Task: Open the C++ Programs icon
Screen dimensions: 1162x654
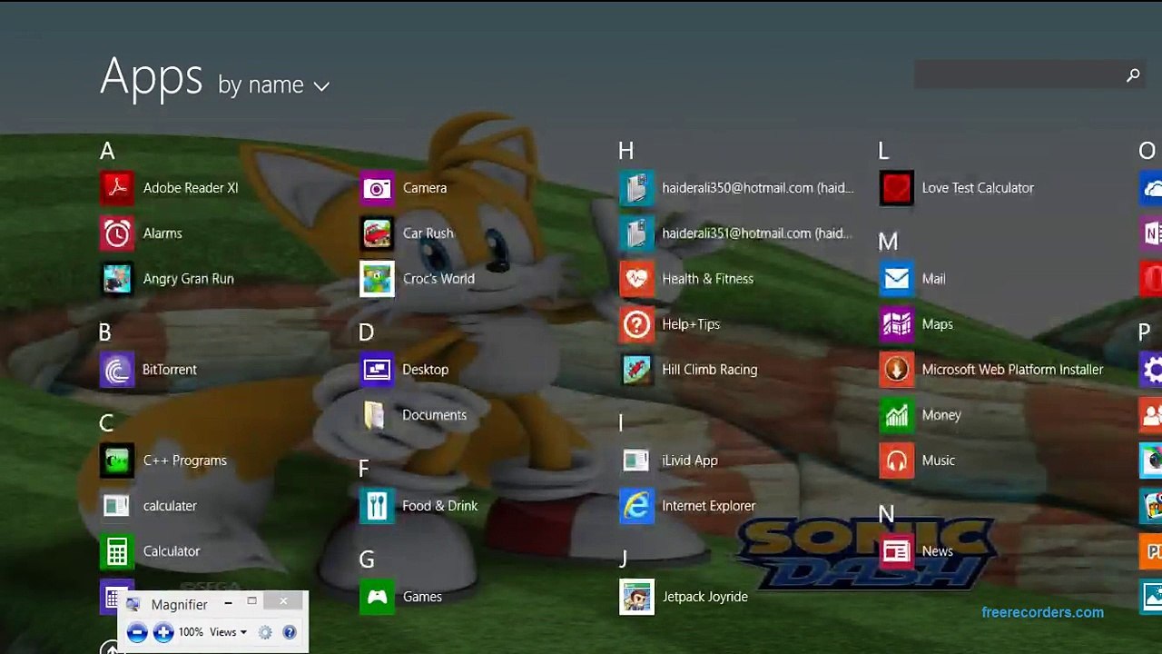Action: [117, 461]
